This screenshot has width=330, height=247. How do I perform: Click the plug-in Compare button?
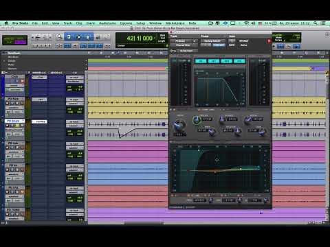[219, 45]
